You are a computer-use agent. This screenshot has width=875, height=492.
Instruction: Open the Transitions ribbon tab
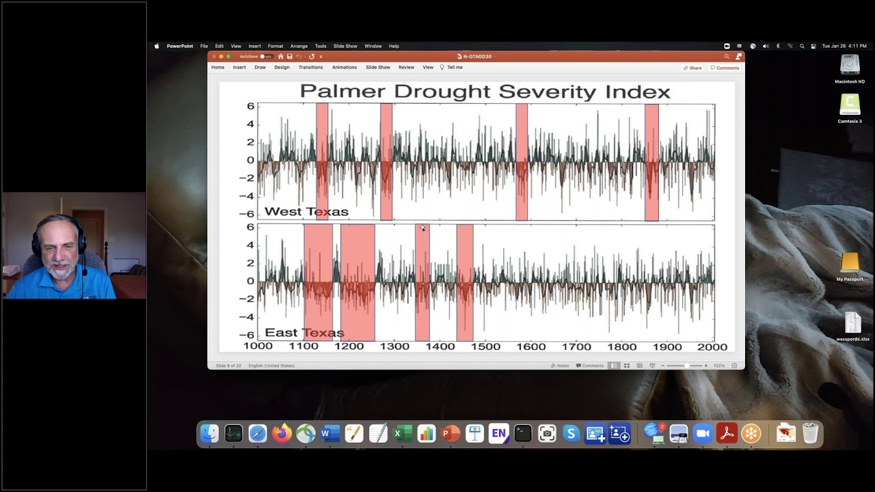point(310,68)
